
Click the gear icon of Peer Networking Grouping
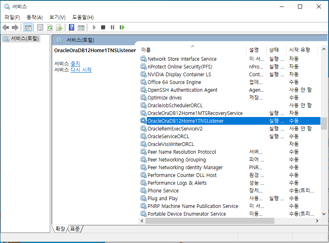144,160
